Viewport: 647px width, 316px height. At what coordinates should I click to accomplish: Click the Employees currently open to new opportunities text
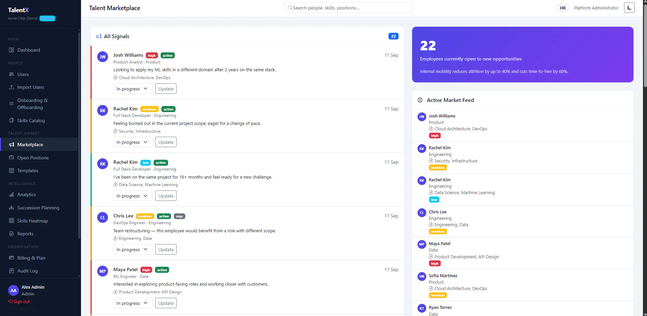click(471, 59)
